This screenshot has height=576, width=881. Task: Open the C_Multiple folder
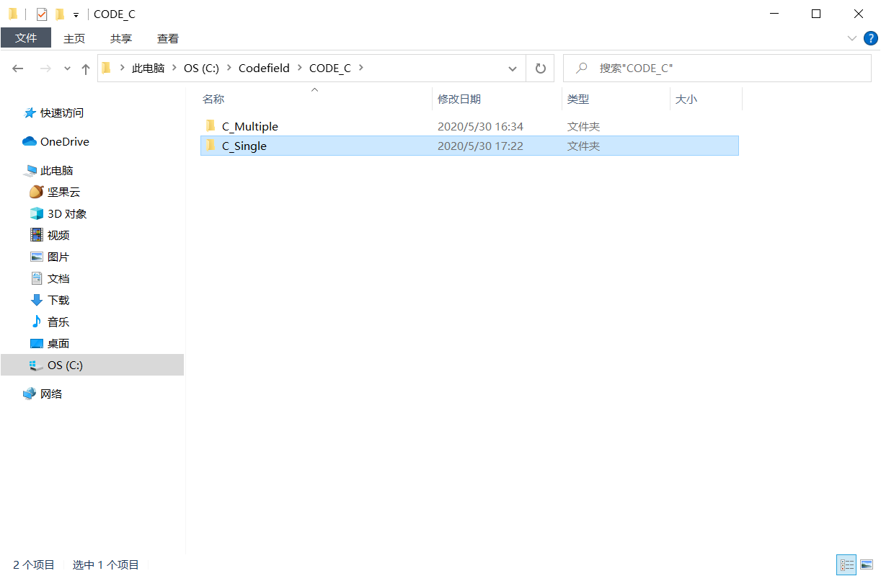point(251,125)
